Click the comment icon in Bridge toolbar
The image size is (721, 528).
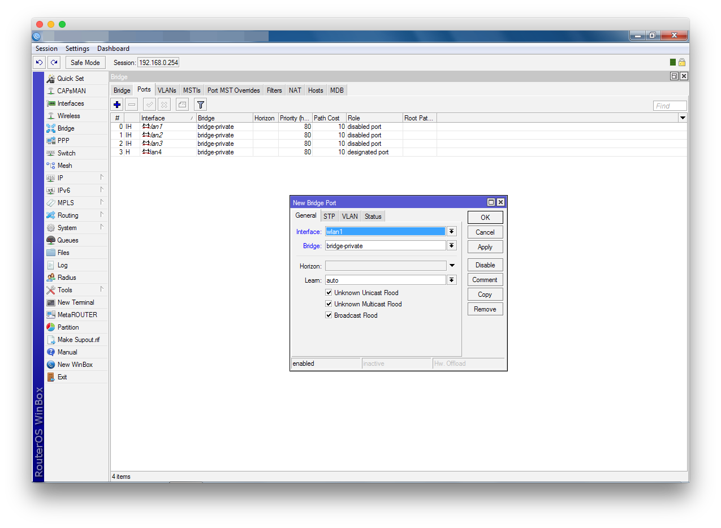[182, 105]
